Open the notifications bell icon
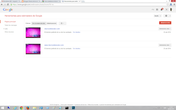Screen dimensions: 176x110 [x=162, y=9]
